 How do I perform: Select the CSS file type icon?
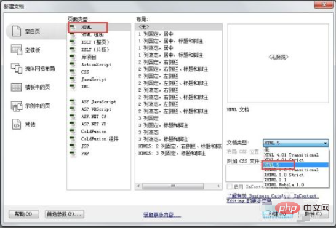pos(73,72)
